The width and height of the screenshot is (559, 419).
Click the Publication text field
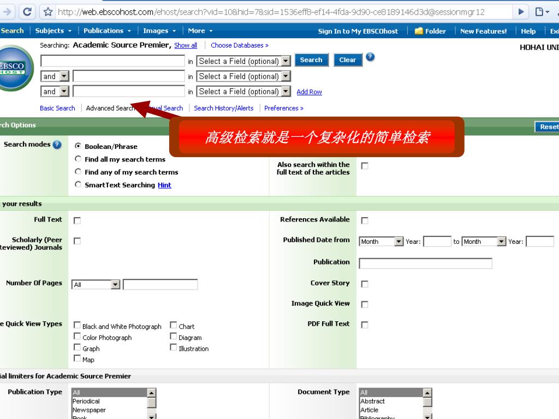click(x=425, y=264)
